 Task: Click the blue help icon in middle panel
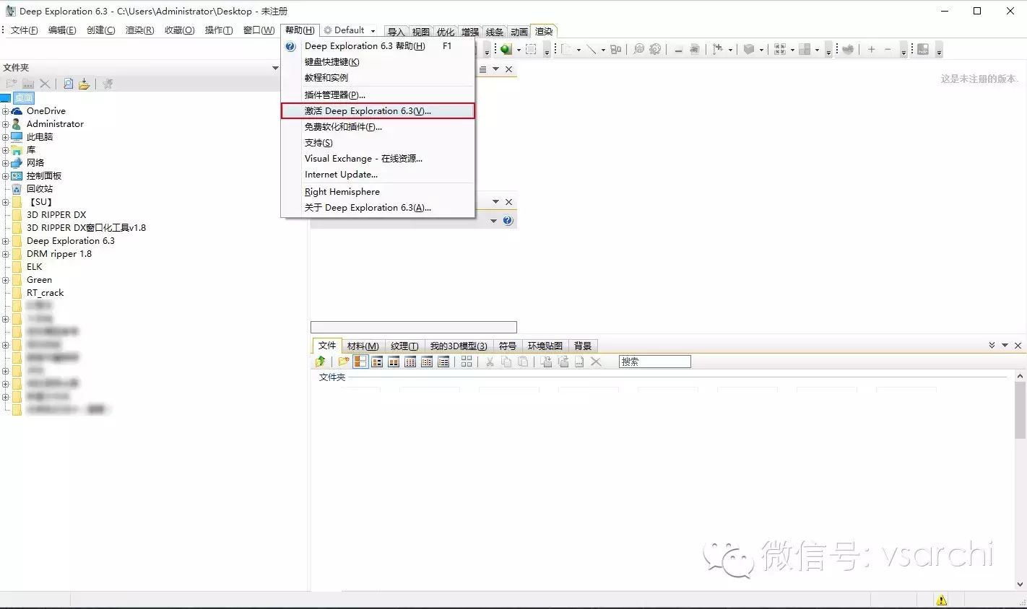(508, 221)
